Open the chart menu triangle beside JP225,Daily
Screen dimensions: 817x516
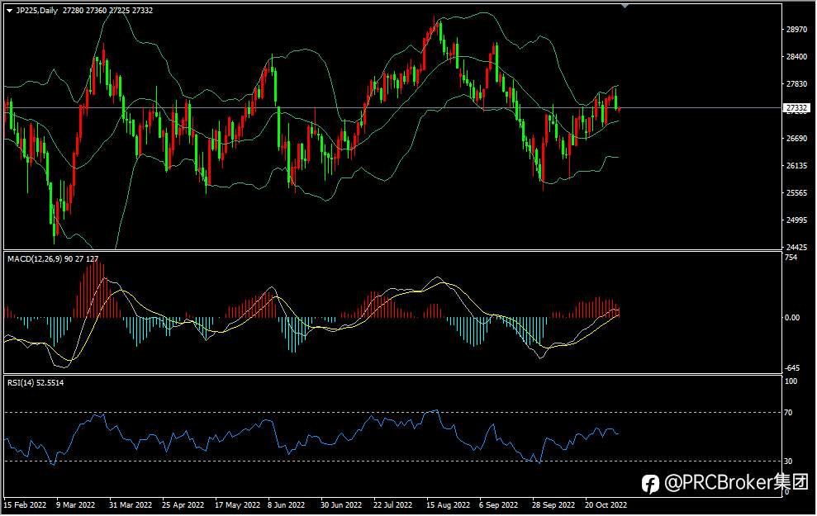click(9, 11)
